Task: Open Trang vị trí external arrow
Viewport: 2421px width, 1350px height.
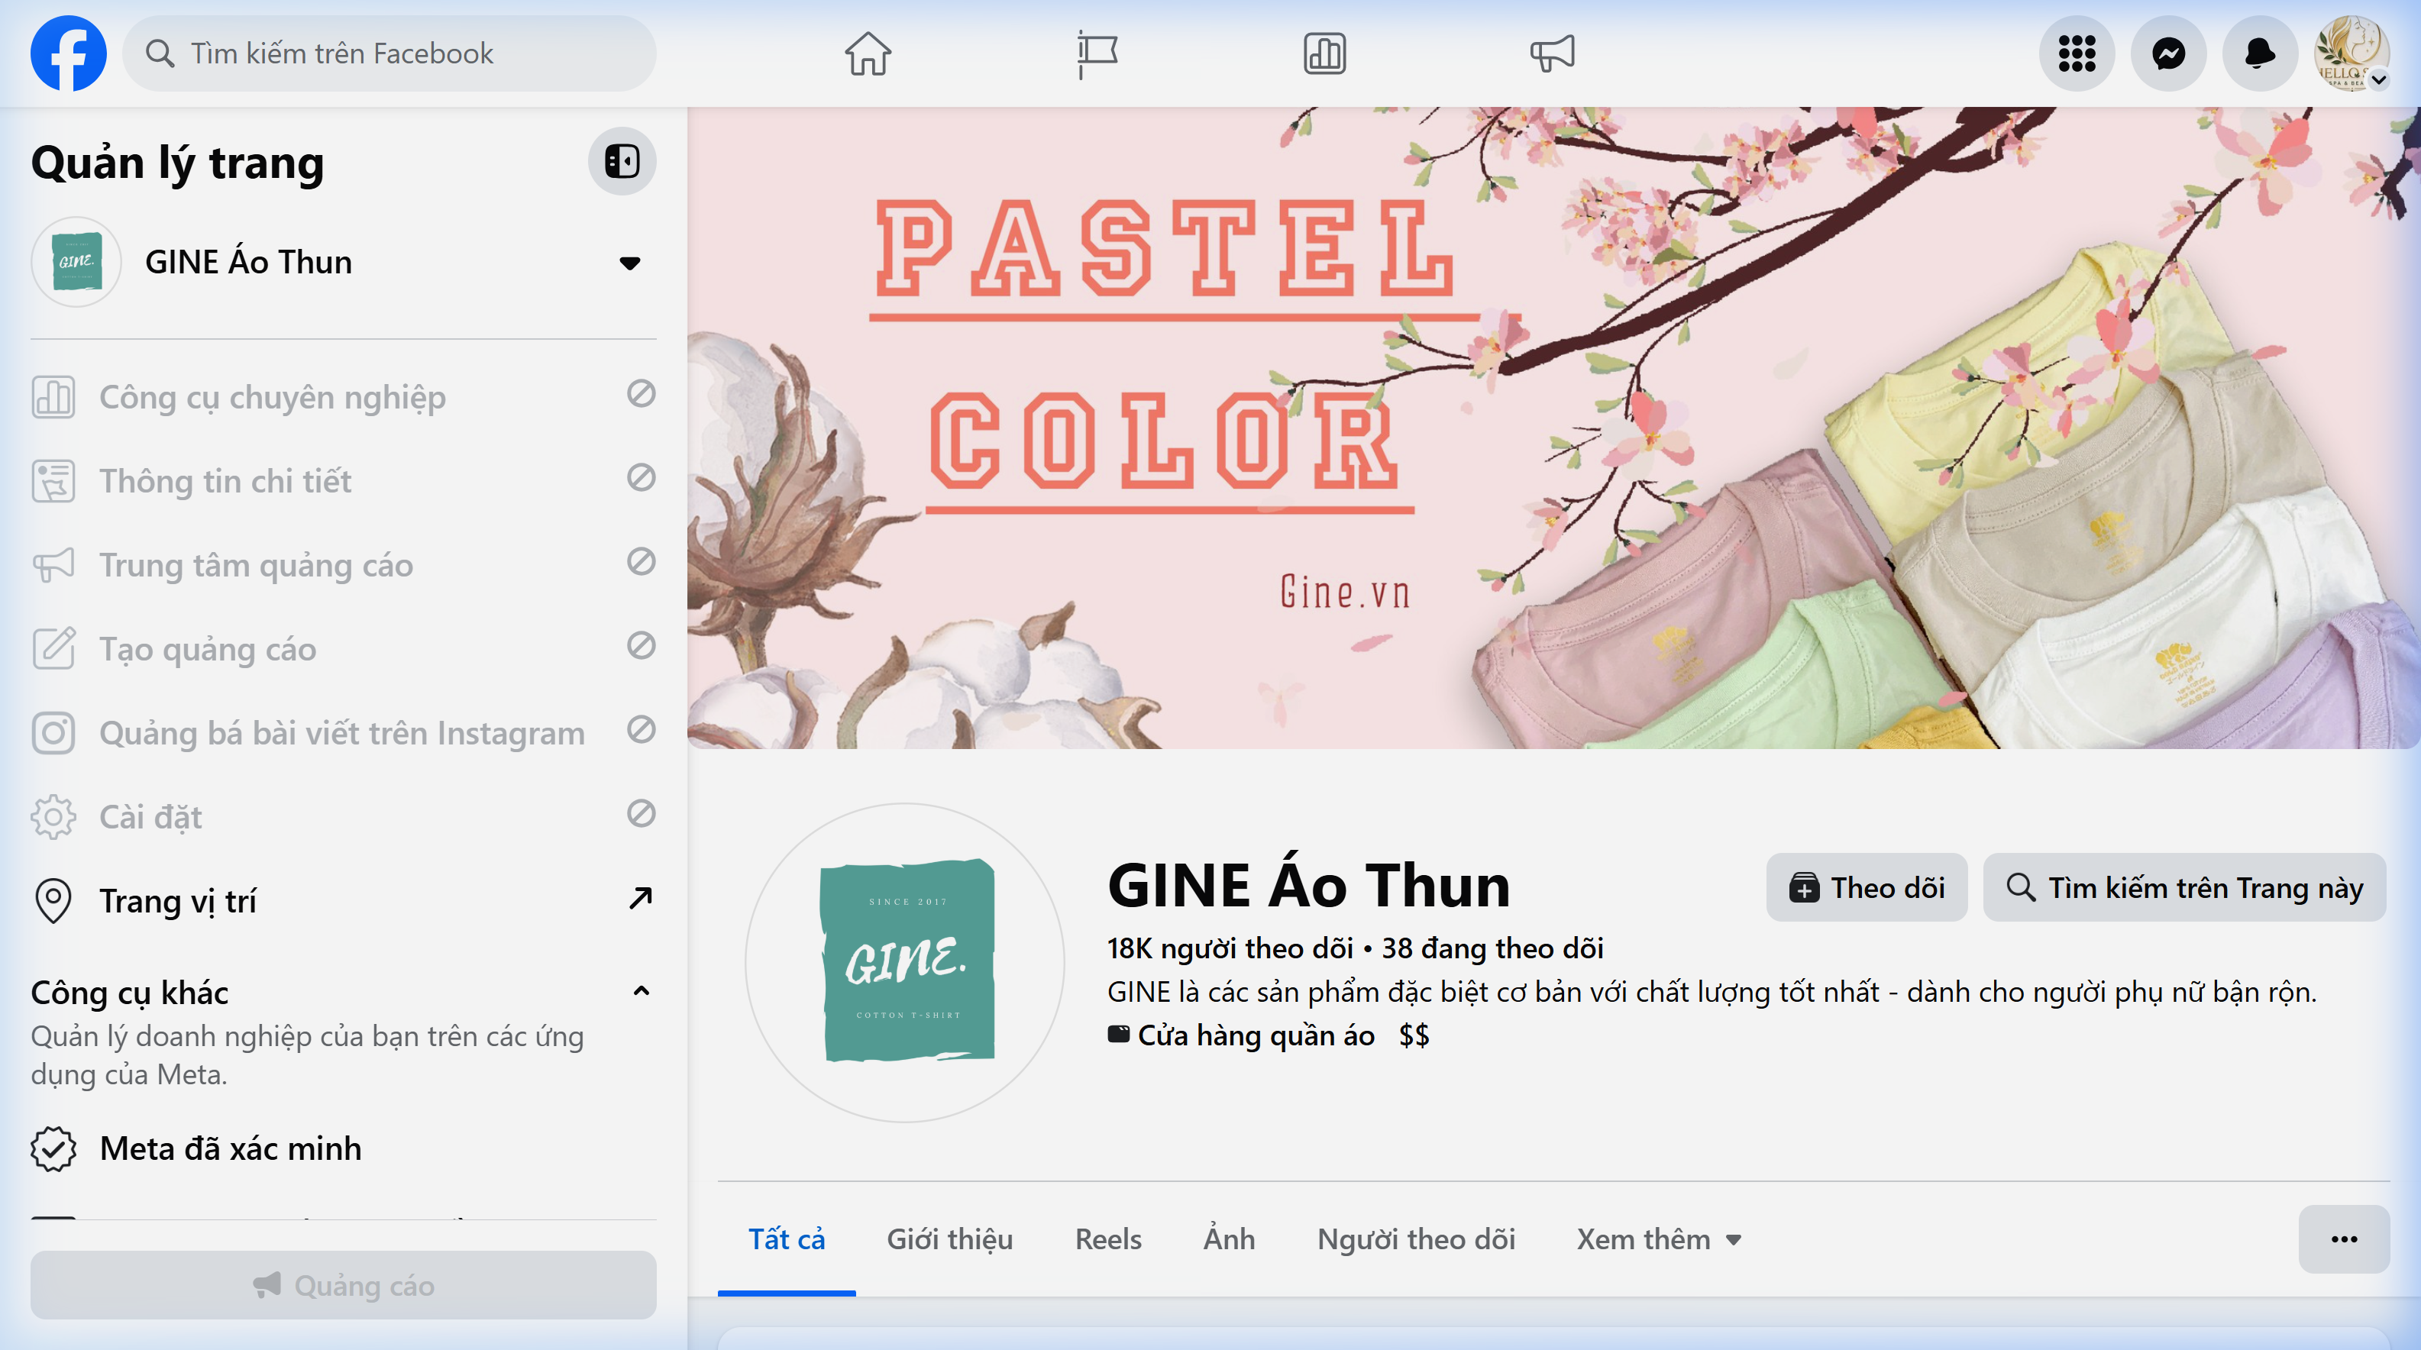Action: (641, 899)
